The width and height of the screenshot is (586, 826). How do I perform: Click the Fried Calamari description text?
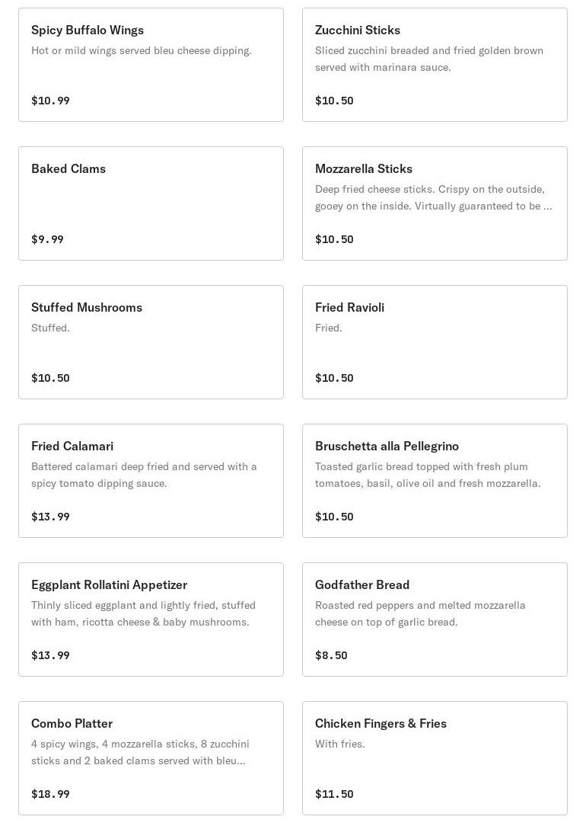point(144,475)
